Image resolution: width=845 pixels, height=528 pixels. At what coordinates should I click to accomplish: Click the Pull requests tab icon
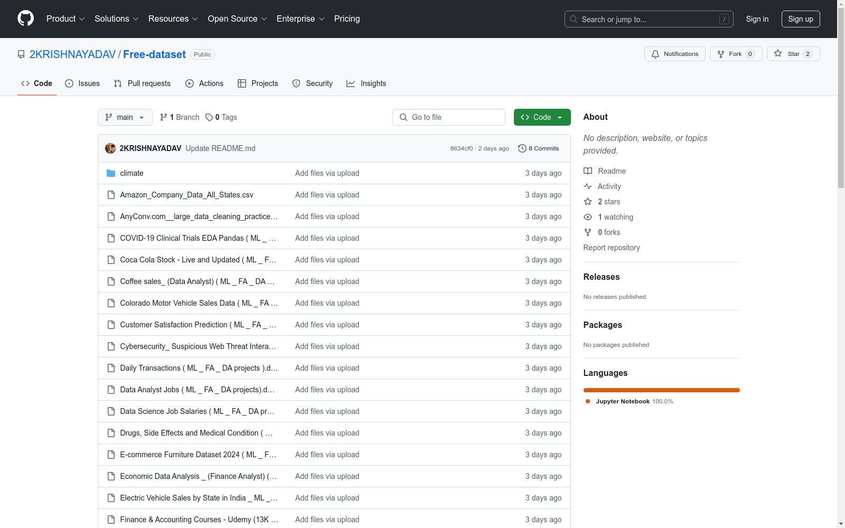118,83
